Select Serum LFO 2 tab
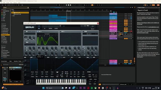Viewport: 161px width, 90px height. (x=64, y=57)
